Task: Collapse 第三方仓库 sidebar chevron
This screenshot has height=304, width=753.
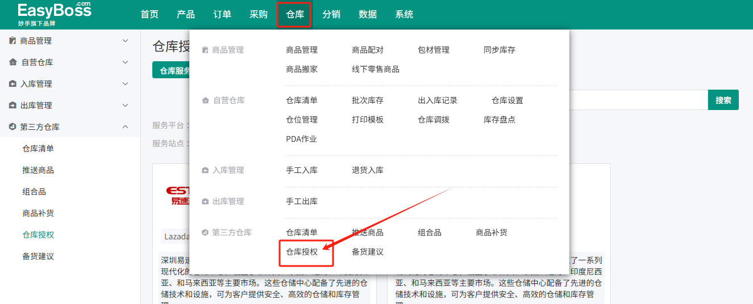Action: [x=126, y=127]
